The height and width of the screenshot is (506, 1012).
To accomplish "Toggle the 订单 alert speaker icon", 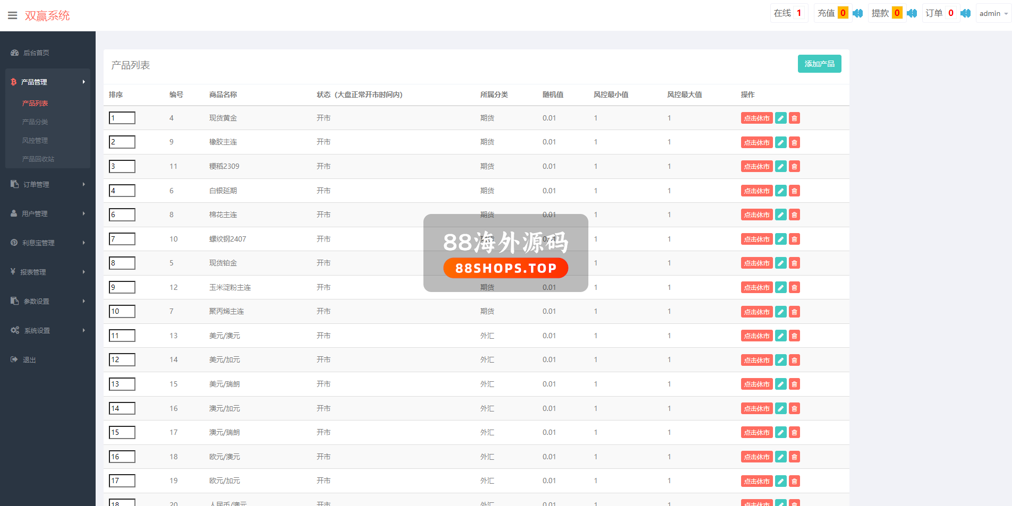I will [x=965, y=13].
